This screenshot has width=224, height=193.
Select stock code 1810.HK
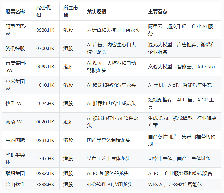click(45, 85)
